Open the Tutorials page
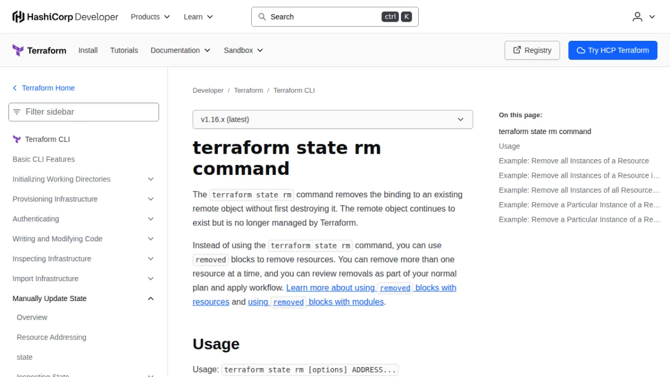Image resolution: width=670 pixels, height=377 pixels. click(x=124, y=50)
